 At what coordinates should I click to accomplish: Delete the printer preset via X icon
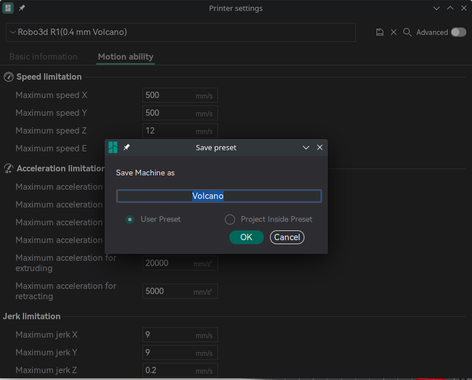tap(394, 32)
